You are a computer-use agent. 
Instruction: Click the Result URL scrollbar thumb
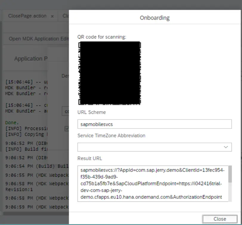(230, 174)
